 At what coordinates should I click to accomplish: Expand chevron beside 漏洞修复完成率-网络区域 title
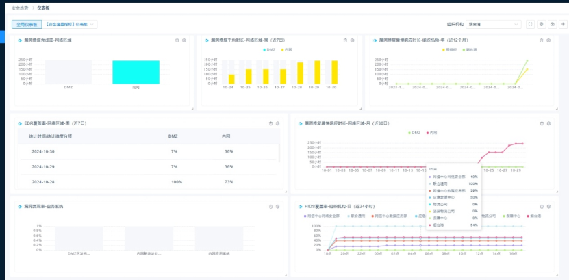(x=19, y=40)
